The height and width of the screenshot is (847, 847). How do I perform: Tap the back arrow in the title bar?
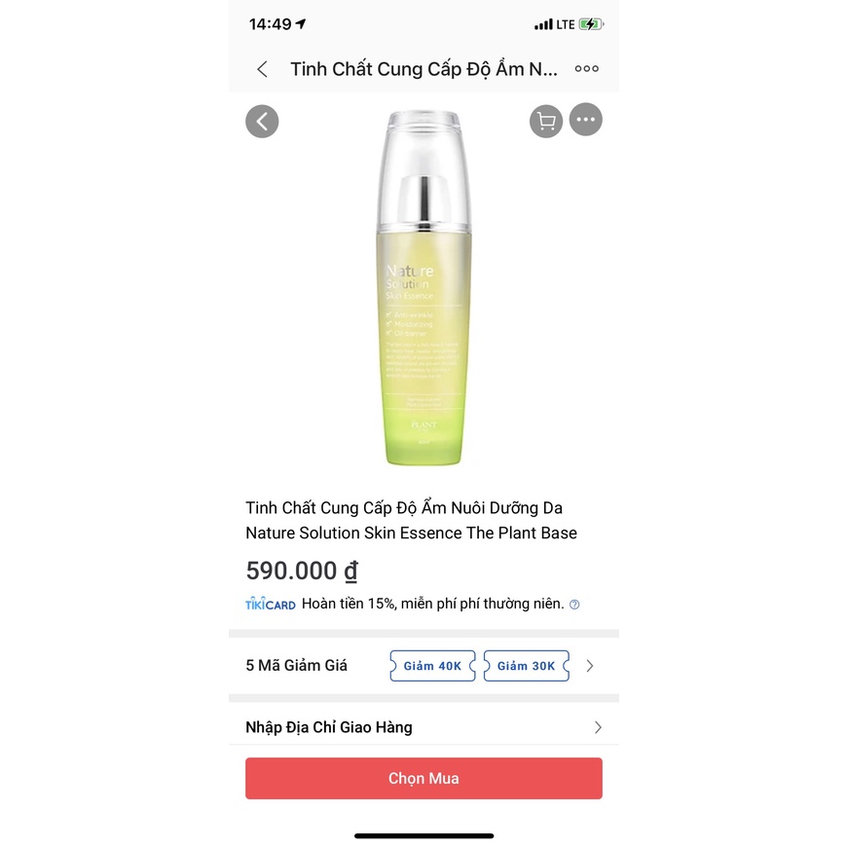(x=263, y=69)
